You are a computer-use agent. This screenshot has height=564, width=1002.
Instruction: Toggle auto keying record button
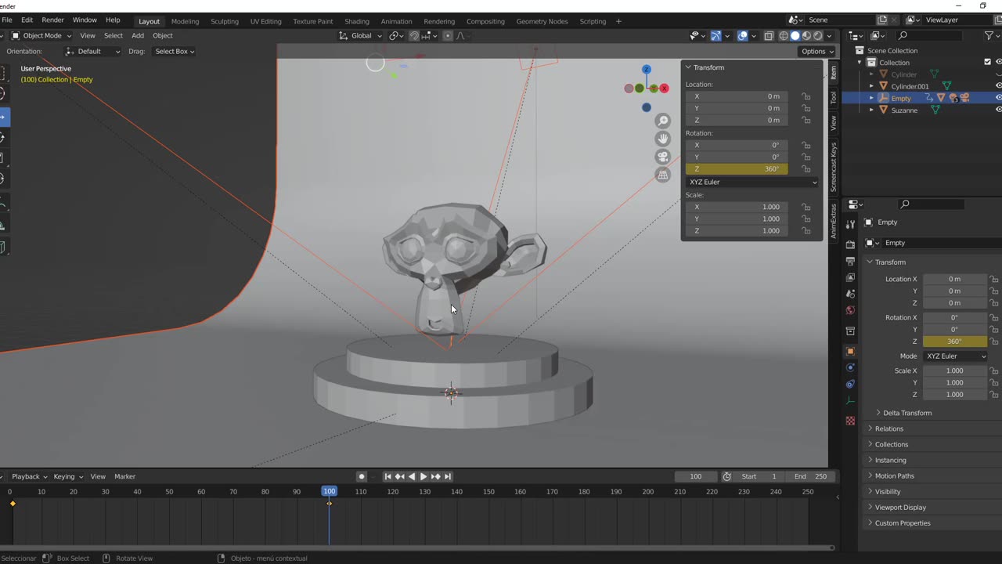point(361,476)
